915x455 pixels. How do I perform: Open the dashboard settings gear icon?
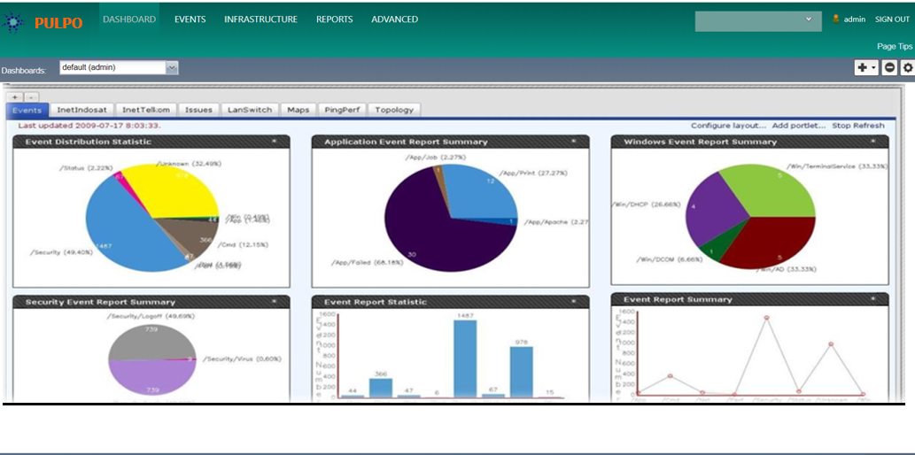pos(907,68)
